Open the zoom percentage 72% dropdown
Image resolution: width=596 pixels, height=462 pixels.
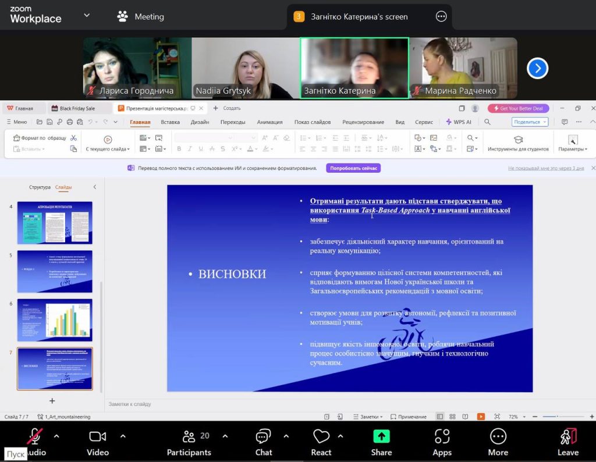pyautogui.click(x=515, y=417)
